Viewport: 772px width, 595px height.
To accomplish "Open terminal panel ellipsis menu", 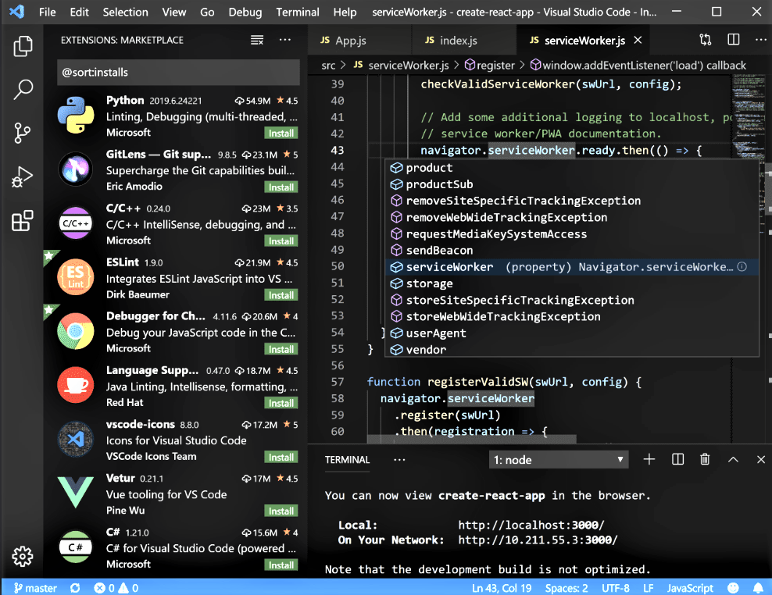I will point(399,460).
